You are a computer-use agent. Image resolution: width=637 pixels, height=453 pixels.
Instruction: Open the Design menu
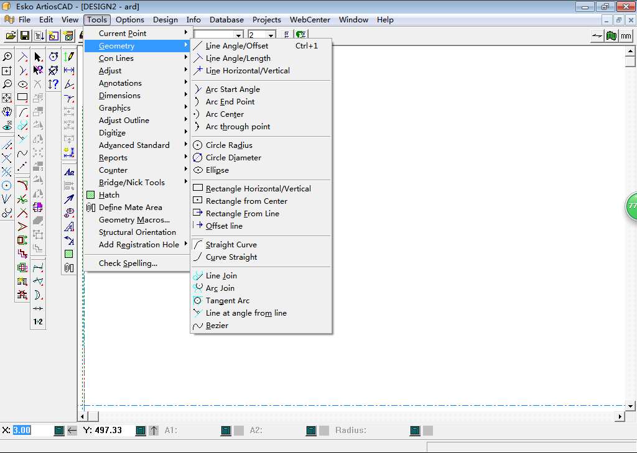[165, 20]
